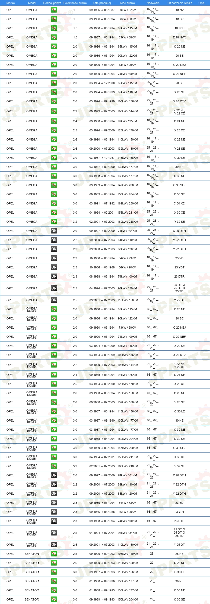Image resolution: width=210 pixels, height=604 pixels.
Task: Click petrol icon in SENATOR C 30 SE row
Action: point(54,599)
